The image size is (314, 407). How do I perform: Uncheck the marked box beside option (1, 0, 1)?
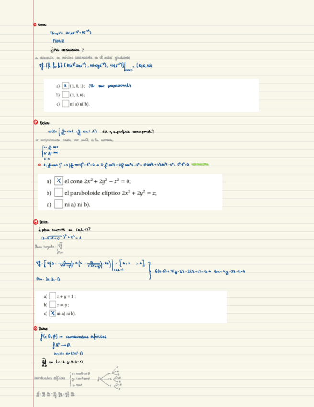[x=65, y=85]
